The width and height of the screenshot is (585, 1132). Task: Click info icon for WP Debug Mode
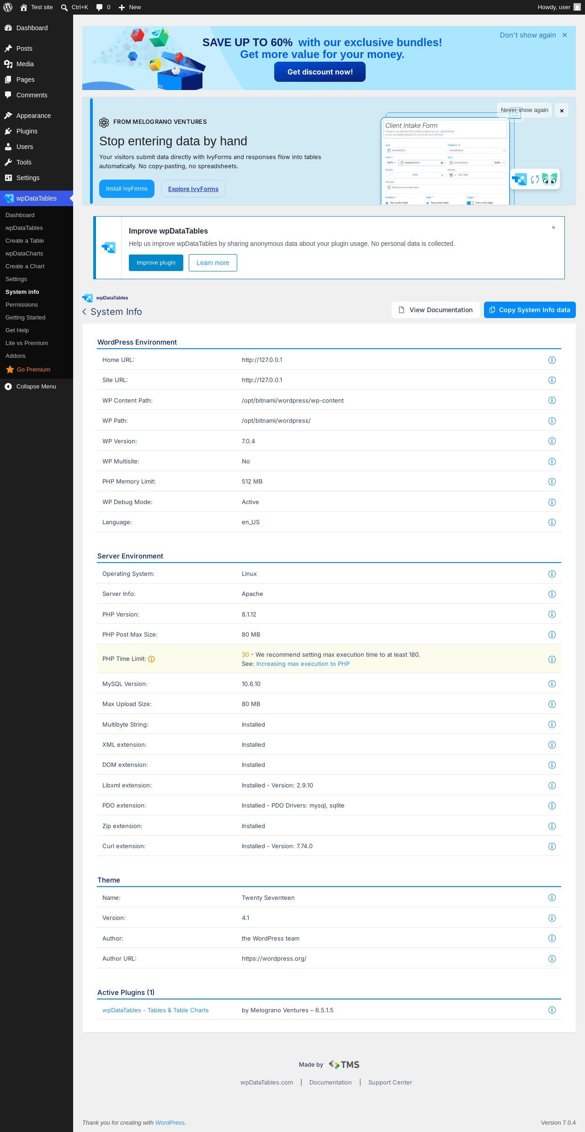click(x=552, y=502)
